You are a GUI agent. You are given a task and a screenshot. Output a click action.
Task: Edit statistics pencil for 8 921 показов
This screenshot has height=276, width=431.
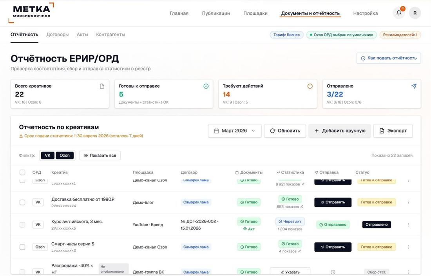(303, 184)
